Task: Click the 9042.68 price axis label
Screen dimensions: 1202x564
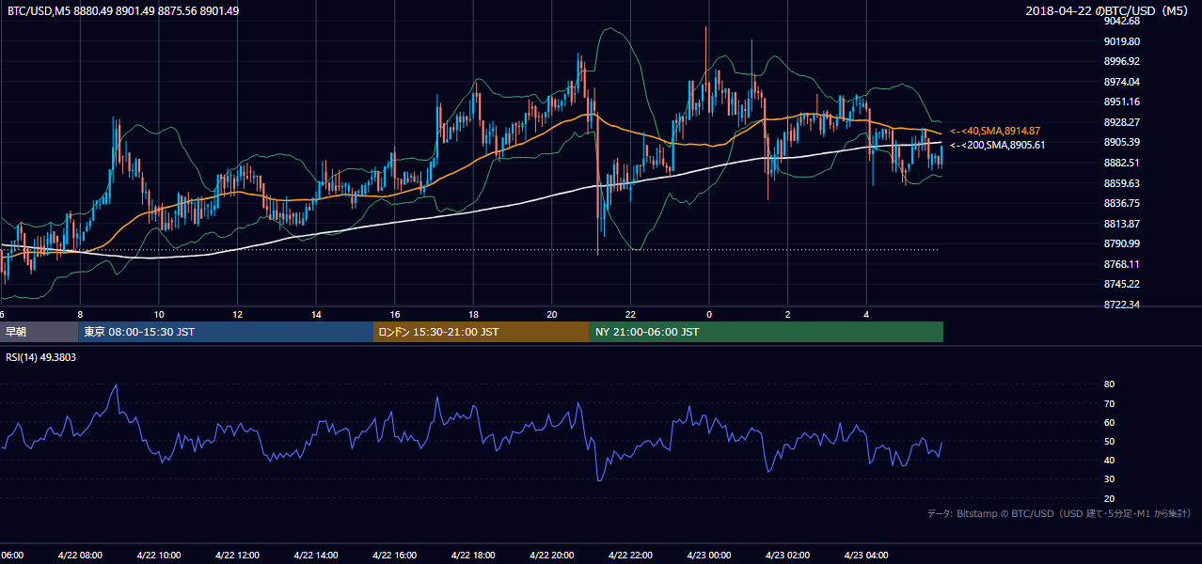Action: (1122, 21)
